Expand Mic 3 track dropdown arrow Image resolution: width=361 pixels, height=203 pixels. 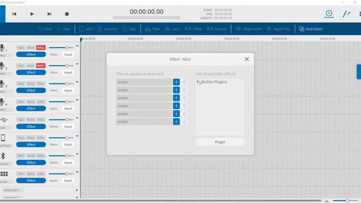[x=77, y=82]
